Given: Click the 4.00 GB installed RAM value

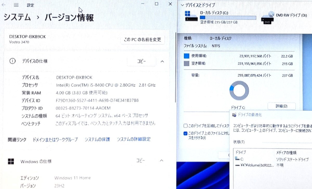Looking at the screenshot, I should click(81, 93).
